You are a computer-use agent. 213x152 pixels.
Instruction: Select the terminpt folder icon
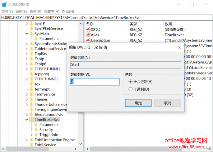pyautogui.click(x=31, y=89)
